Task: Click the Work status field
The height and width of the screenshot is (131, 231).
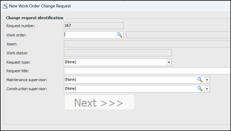Action: click(118, 53)
